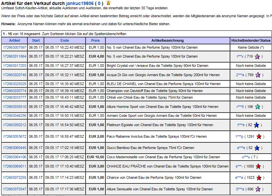Open seller profile jankuc19806
The height and width of the screenshot is (196, 272).
pos(80,3)
